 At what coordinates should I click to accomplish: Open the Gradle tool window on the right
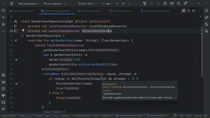[x=206, y=17]
